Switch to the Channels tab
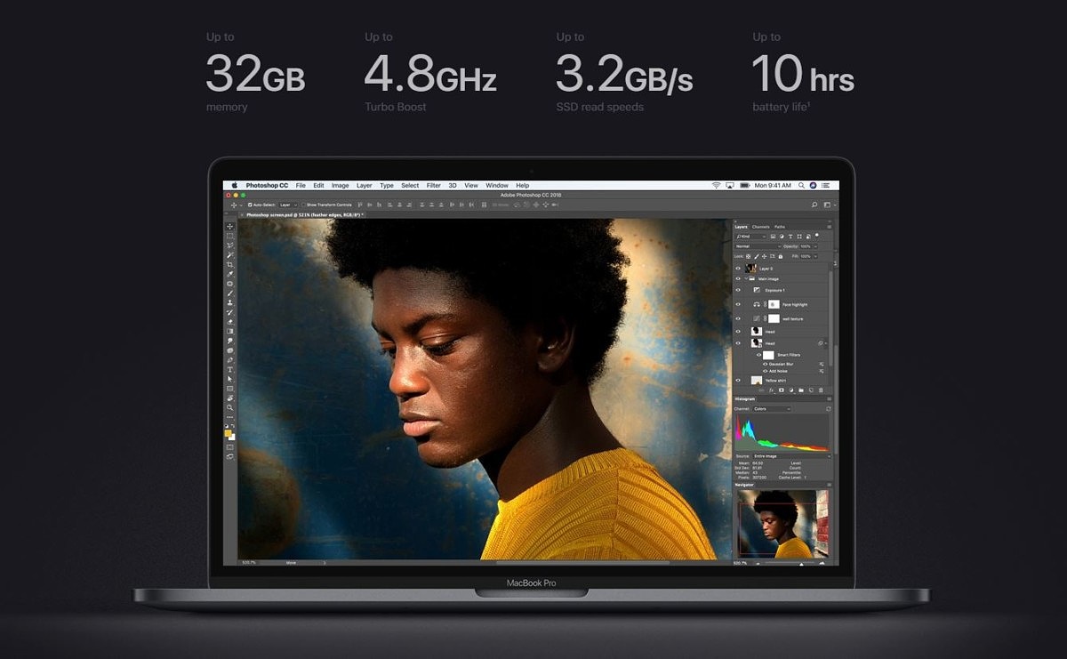1067x659 pixels. pyautogui.click(x=761, y=227)
